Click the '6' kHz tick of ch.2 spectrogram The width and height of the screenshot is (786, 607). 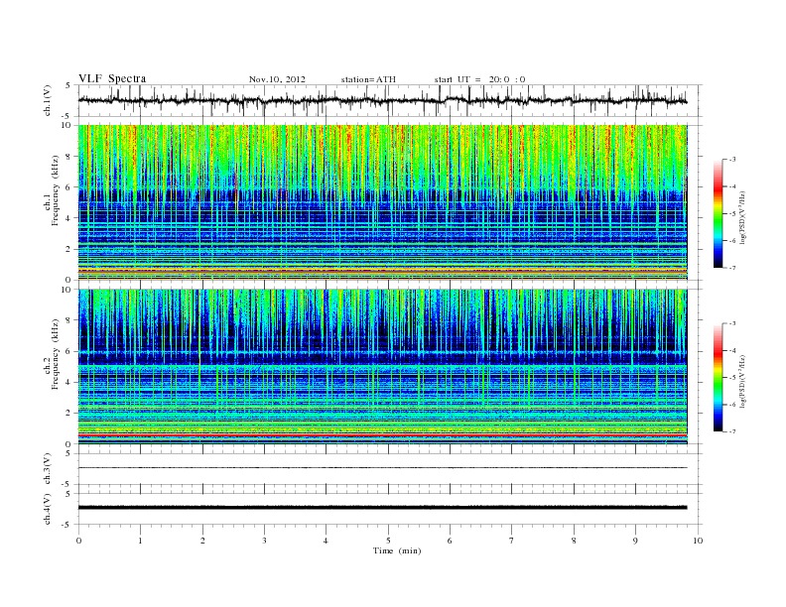click(68, 351)
